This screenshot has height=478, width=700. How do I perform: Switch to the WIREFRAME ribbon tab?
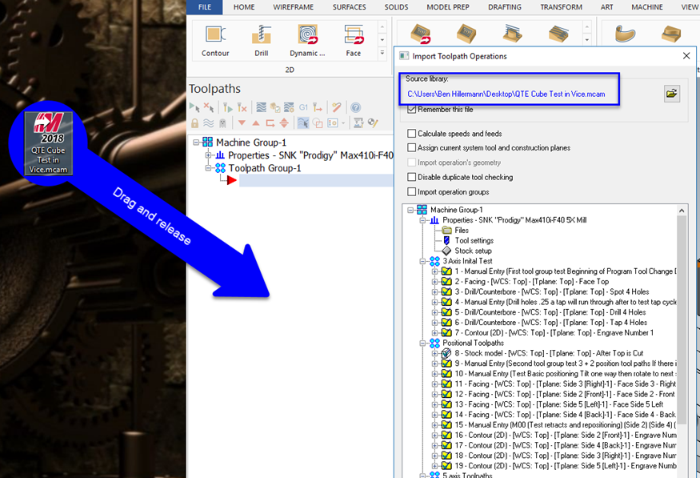point(294,7)
